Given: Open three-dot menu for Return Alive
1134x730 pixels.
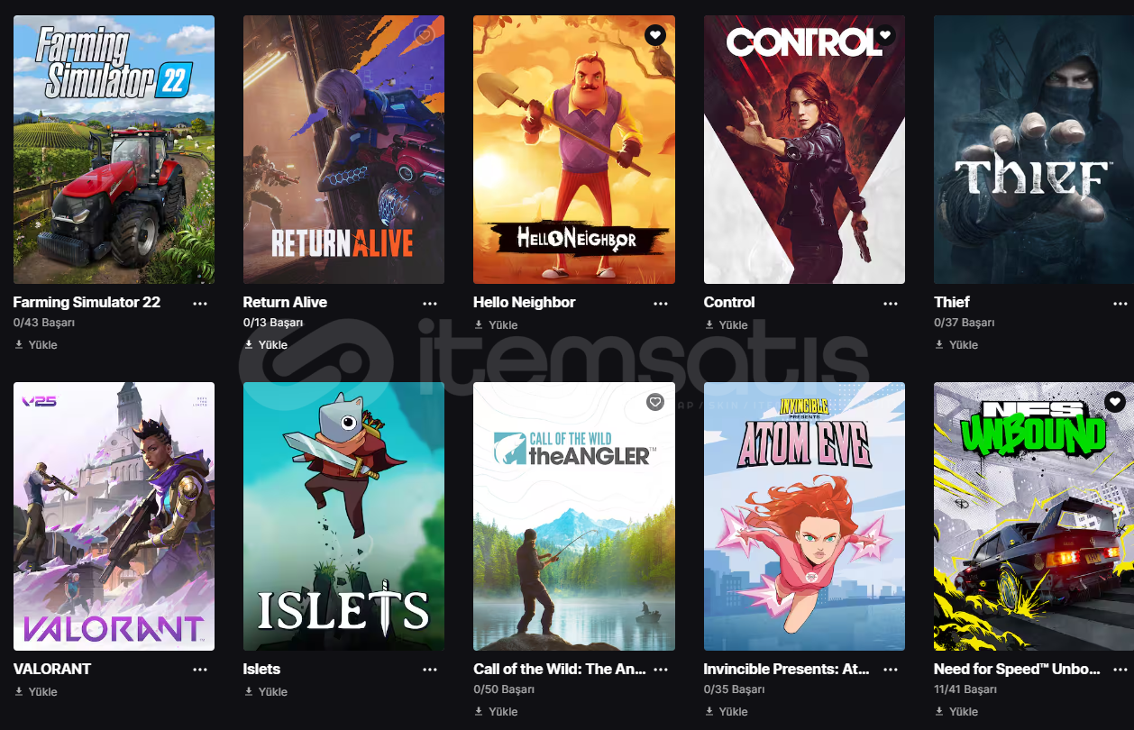Looking at the screenshot, I should coord(430,303).
